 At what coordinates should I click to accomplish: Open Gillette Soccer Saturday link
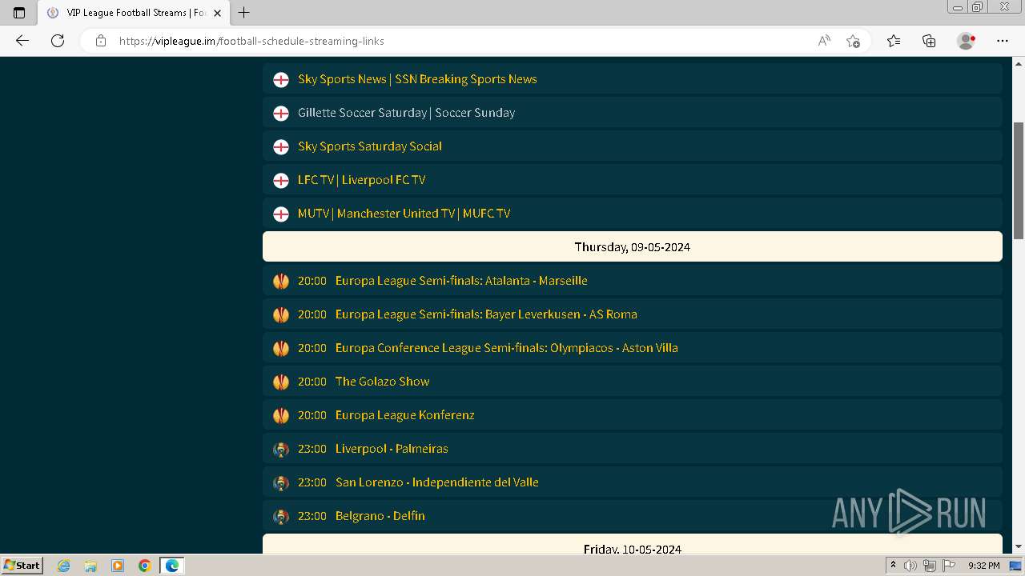(407, 113)
